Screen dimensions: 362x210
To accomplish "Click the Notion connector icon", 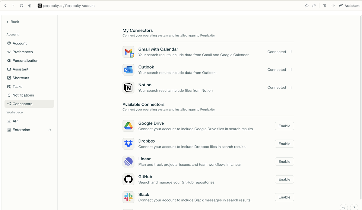I will click(x=129, y=88).
